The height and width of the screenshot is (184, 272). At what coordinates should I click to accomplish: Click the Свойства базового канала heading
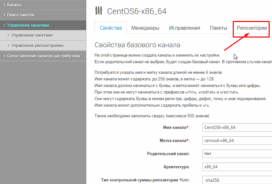pos(137,45)
